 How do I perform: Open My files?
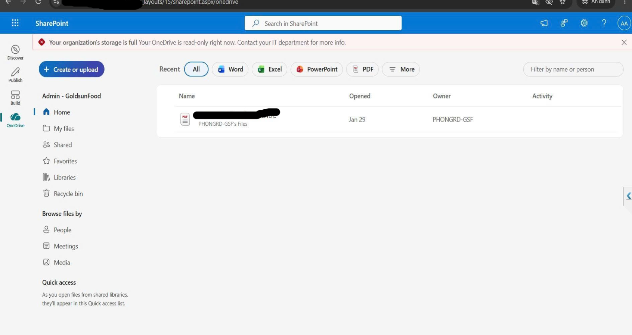point(63,129)
